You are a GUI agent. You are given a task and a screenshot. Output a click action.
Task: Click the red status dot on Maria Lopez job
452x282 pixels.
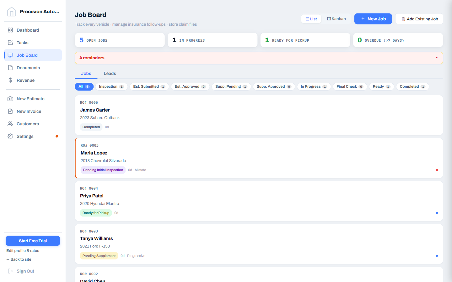coord(437,170)
